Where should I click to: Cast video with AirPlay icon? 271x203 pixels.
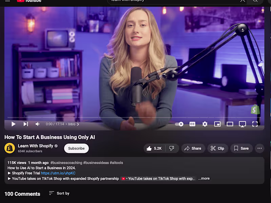(242, 124)
